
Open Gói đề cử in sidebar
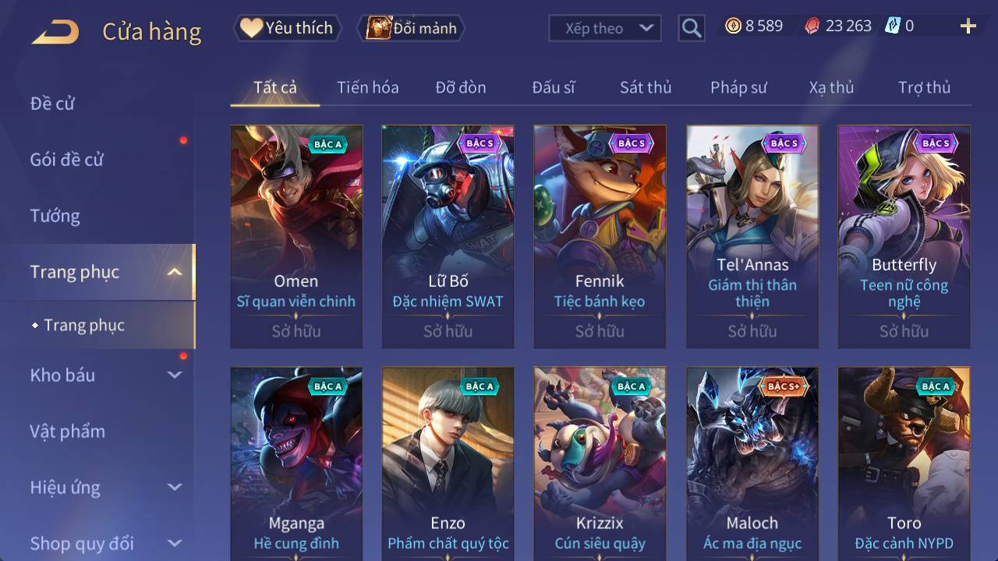(x=67, y=160)
